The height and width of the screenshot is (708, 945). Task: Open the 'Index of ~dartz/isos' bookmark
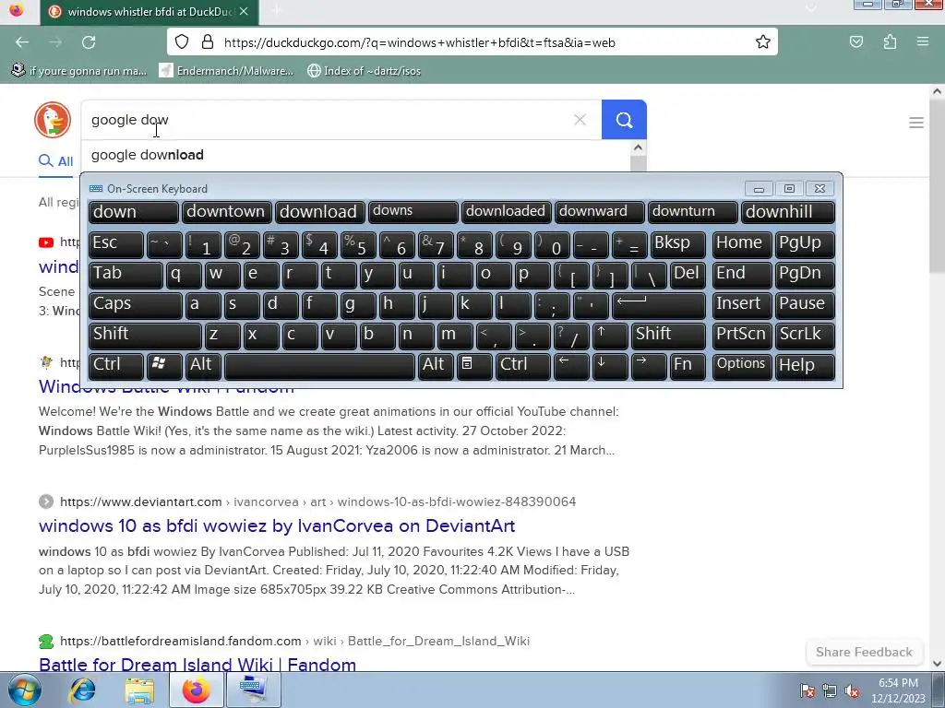364,71
